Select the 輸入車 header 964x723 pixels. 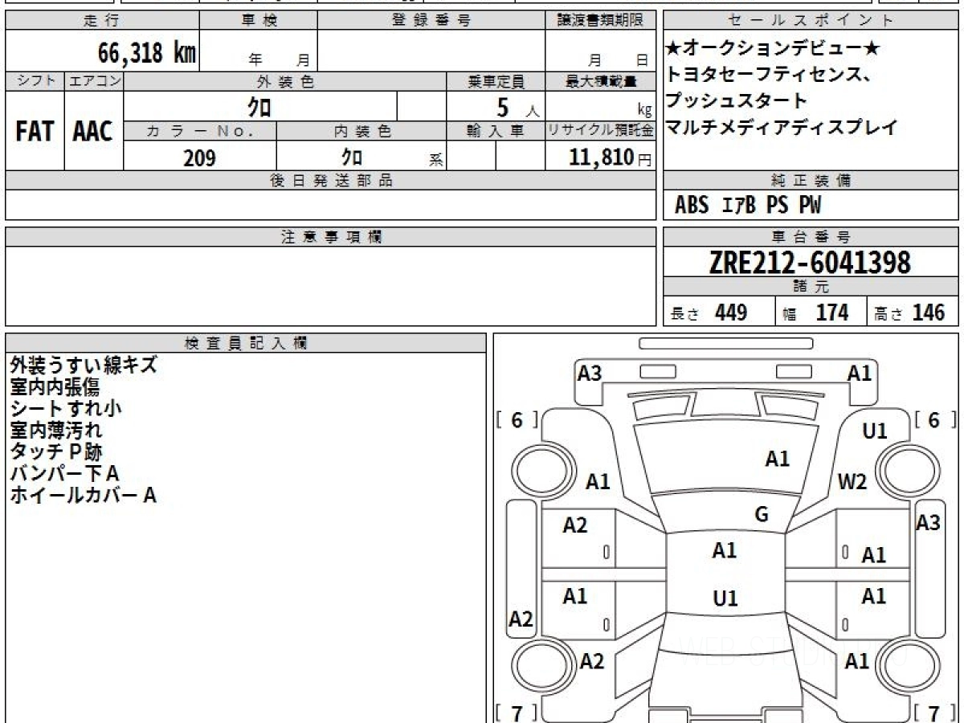496,132
